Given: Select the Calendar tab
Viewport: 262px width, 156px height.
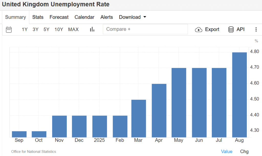Looking at the screenshot, I should pyautogui.click(x=84, y=17).
